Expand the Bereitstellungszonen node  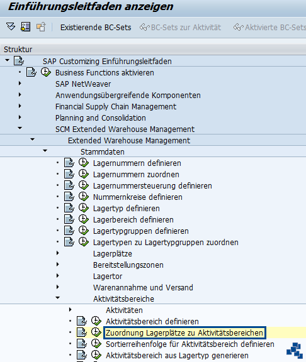[57, 265]
